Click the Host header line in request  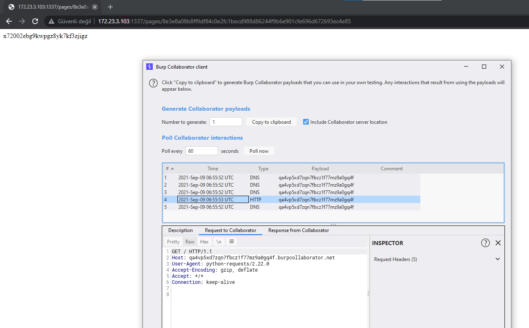click(253, 258)
